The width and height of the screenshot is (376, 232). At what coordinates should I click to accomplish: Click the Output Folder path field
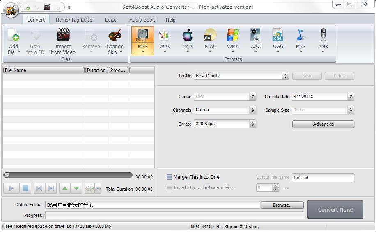click(152, 205)
